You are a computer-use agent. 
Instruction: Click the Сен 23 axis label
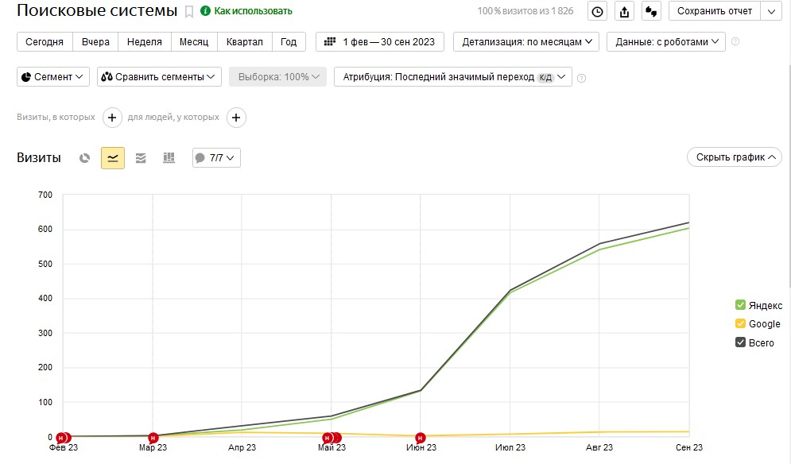689,448
